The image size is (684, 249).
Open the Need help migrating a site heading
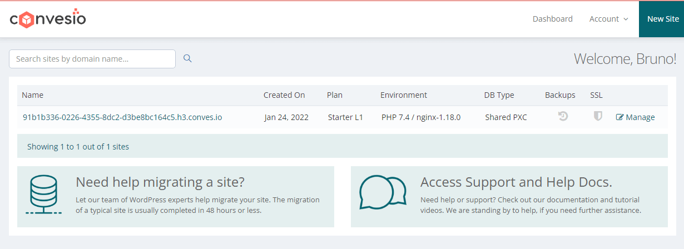point(160,182)
